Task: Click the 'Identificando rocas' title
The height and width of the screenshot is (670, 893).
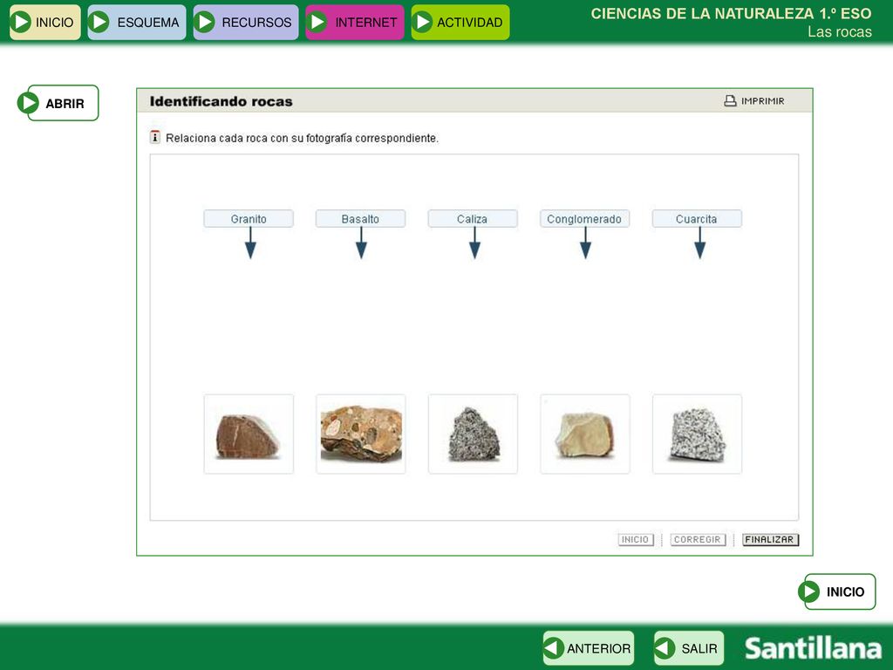Action: pos(221,101)
